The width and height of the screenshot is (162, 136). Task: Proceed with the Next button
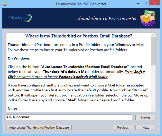pyautogui.click(x=146, y=127)
